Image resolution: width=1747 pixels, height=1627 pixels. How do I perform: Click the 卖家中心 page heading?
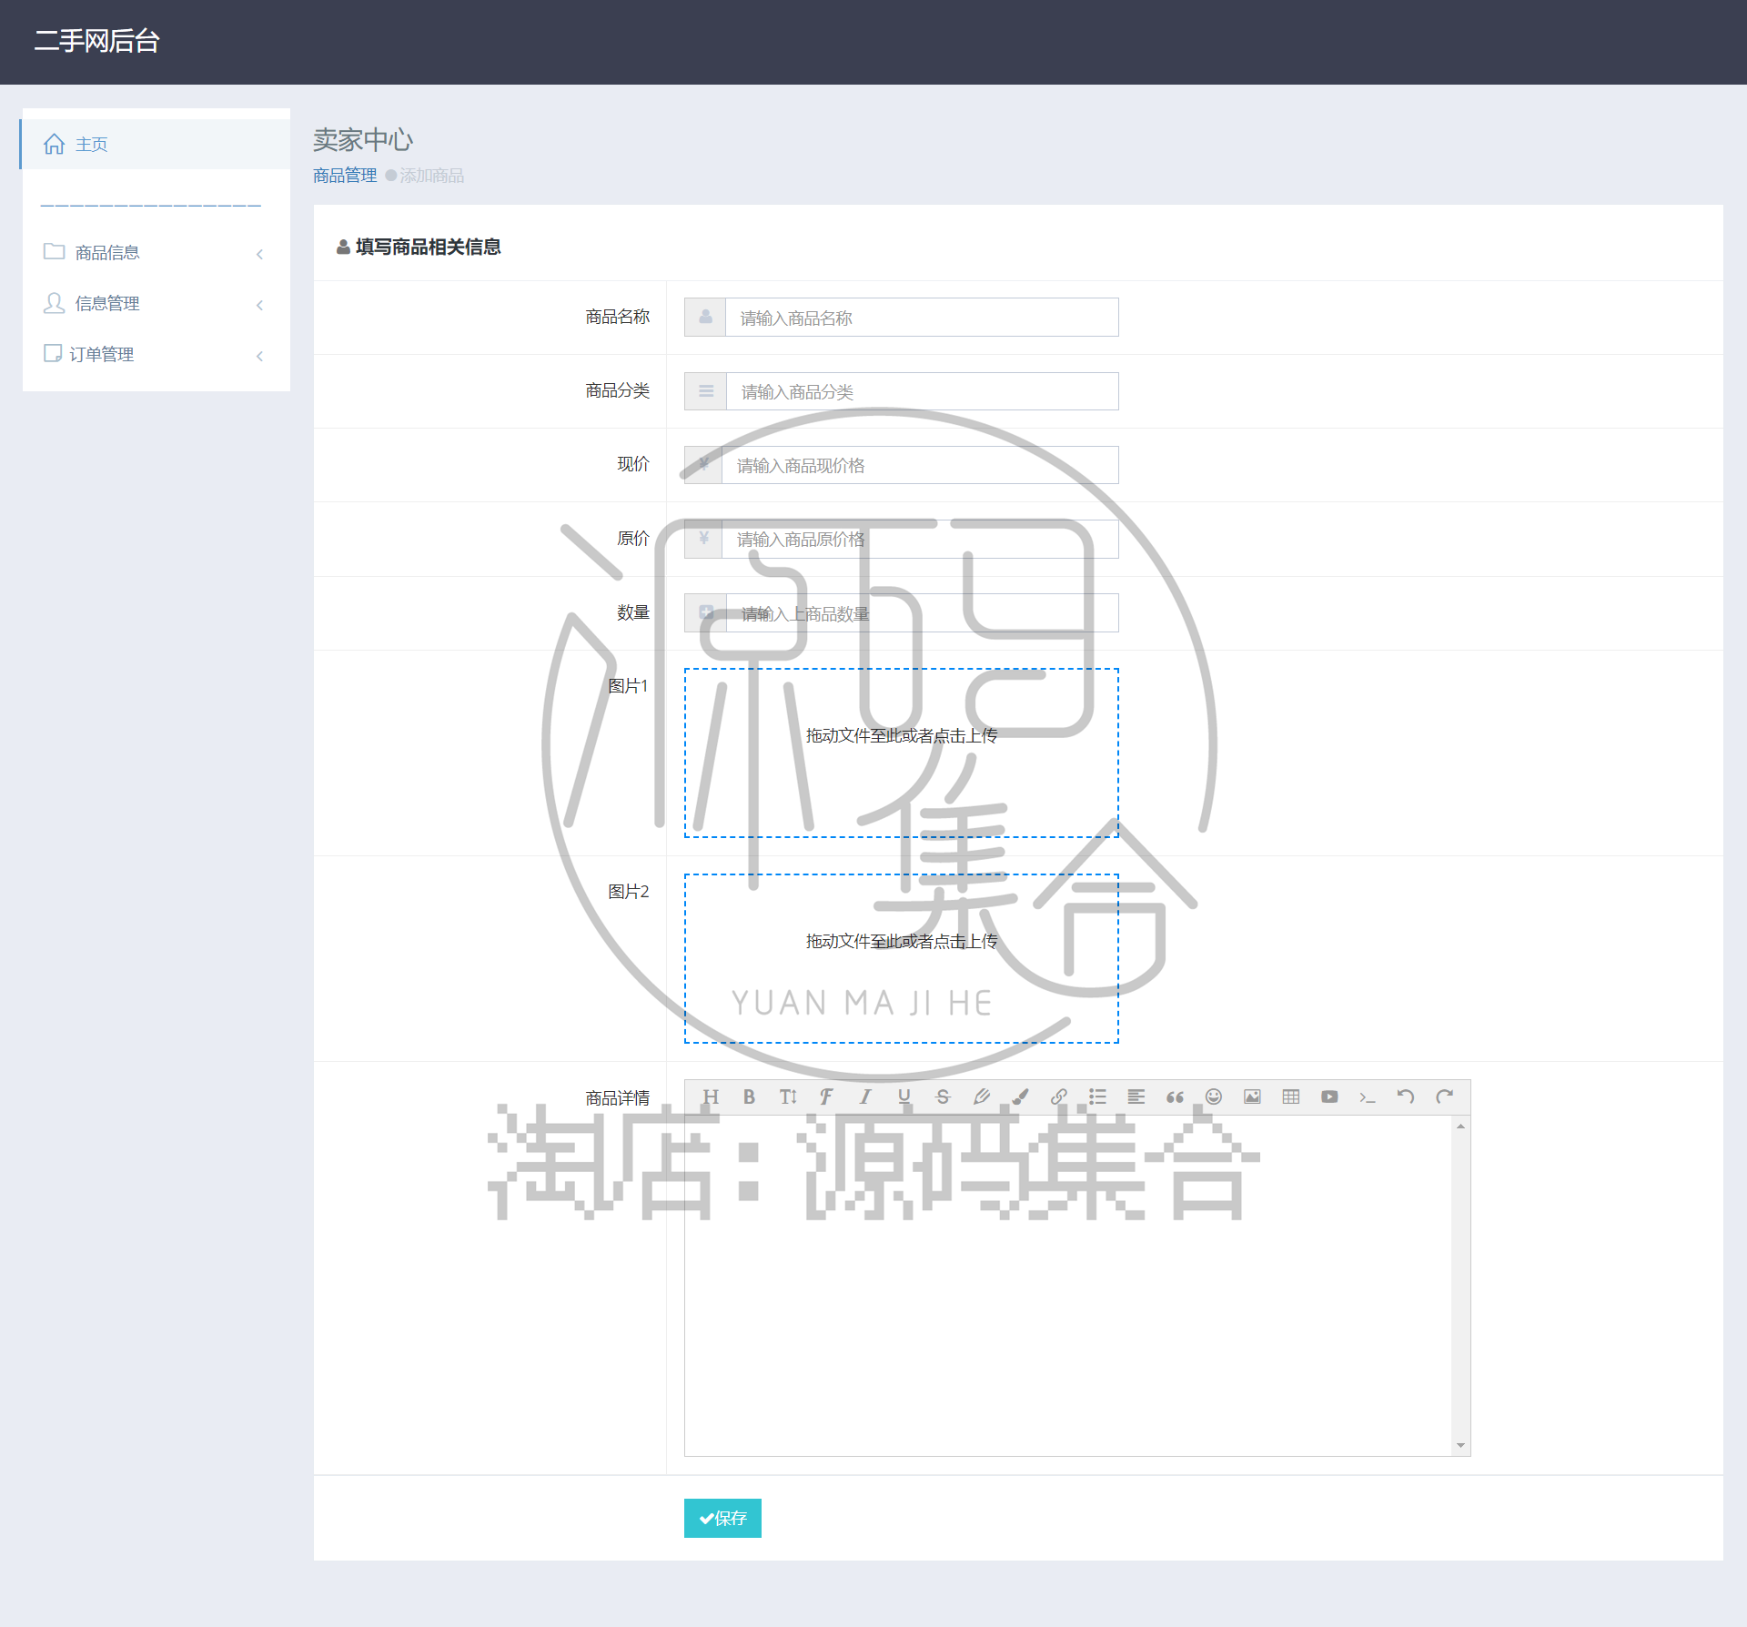tap(363, 140)
